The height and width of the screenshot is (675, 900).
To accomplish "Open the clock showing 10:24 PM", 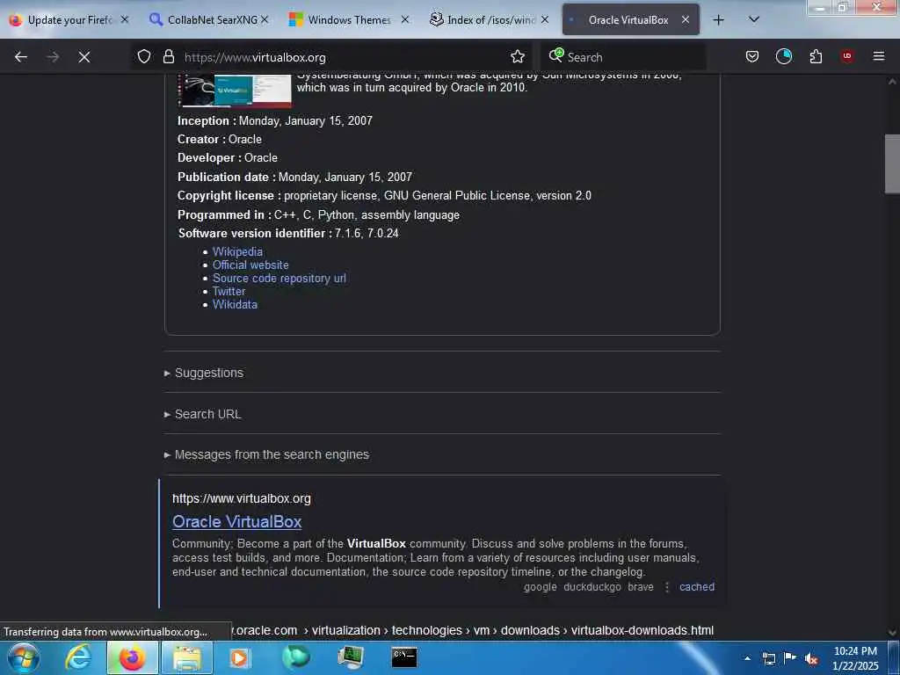I will pyautogui.click(x=855, y=658).
